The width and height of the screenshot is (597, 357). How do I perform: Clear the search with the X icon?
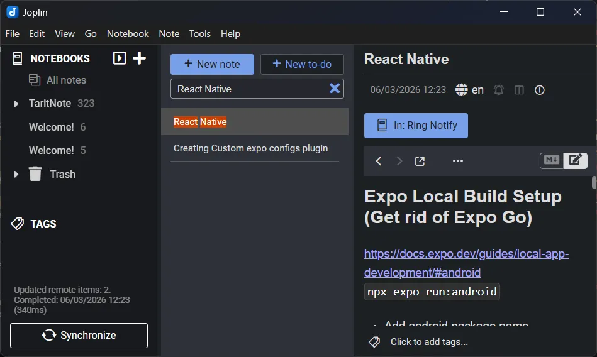335,89
